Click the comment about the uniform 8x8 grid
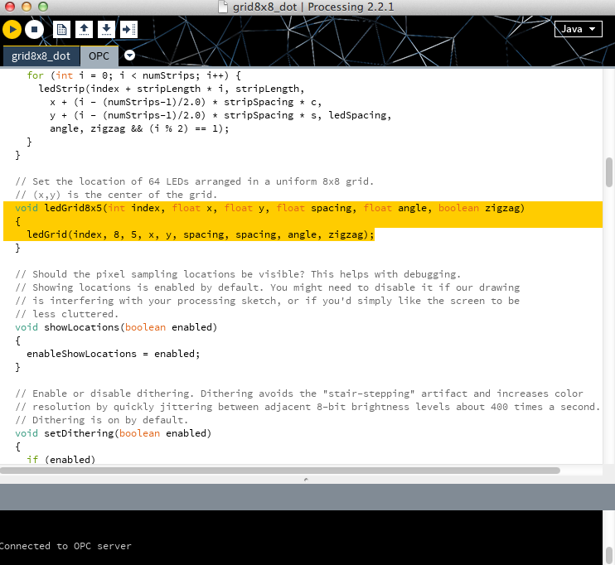 (195, 181)
